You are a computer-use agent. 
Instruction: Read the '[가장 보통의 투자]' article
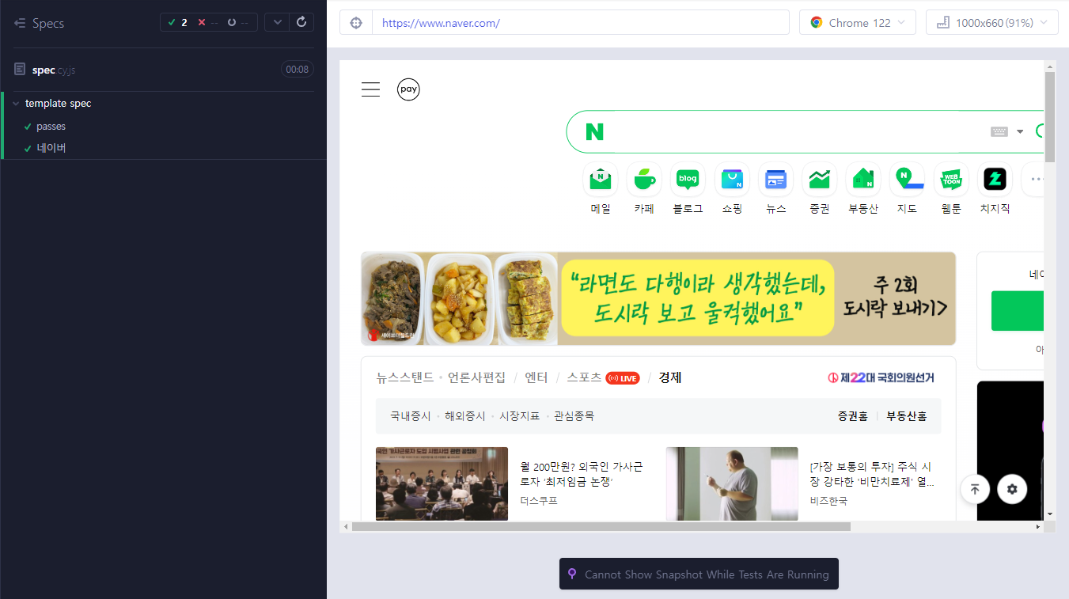[x=871, y=474]
